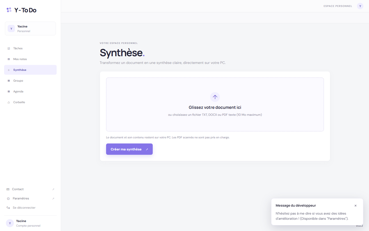
Task: Click the Tâches checkbox icon in sidebar
Action: 9,49
